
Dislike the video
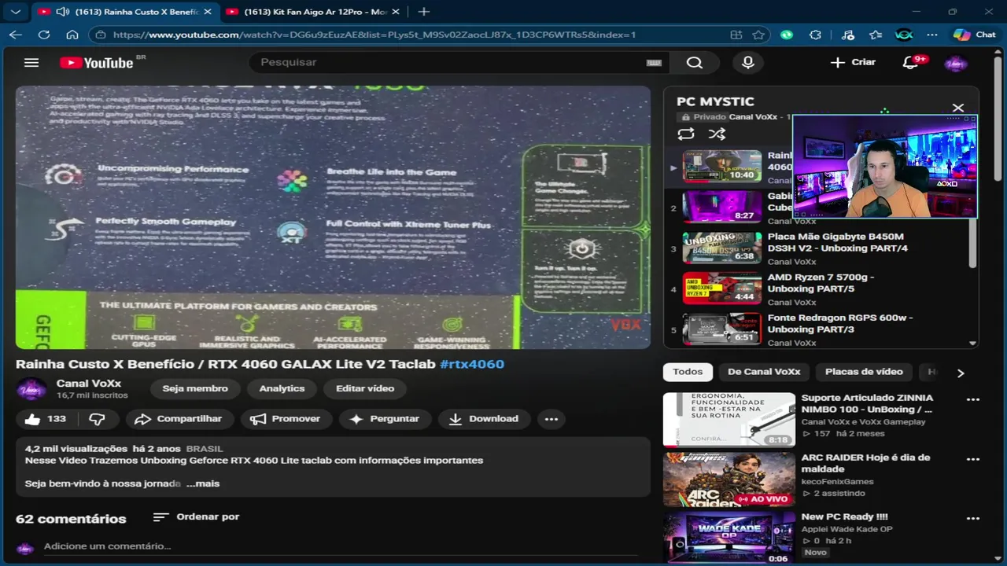(97, 419)
